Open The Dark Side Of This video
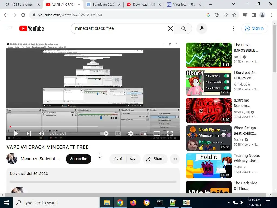This screenshot has height=208, width=277. [x=209, y=186]
